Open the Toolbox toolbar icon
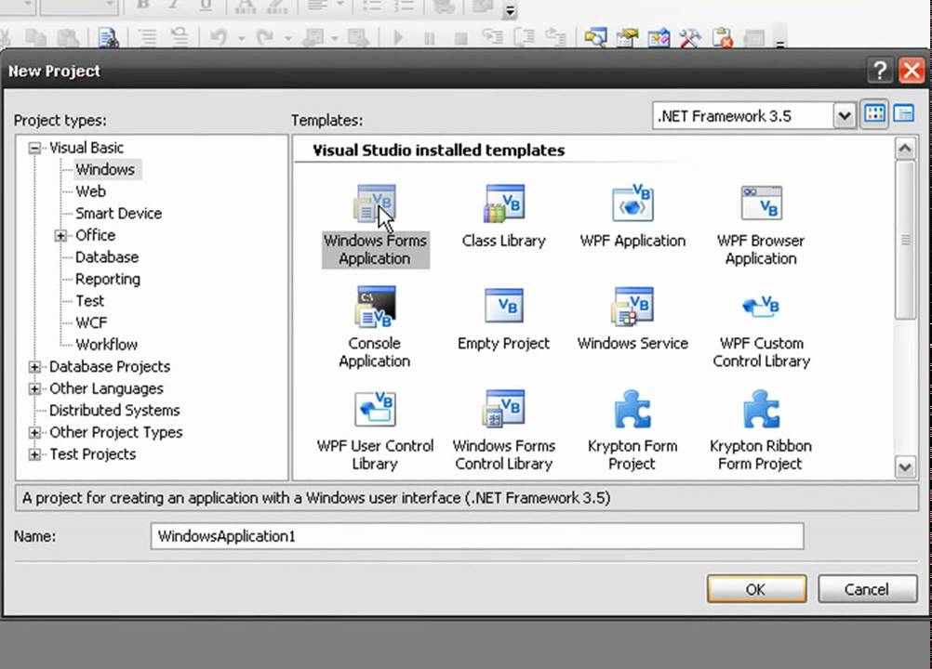The image size is (932, 669). pos(690,39)
